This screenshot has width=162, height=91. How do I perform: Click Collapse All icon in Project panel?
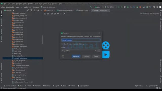point(34,10)
